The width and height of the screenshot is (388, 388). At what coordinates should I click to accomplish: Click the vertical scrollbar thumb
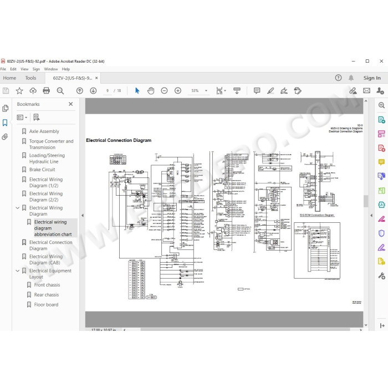(x=366, y=201)
